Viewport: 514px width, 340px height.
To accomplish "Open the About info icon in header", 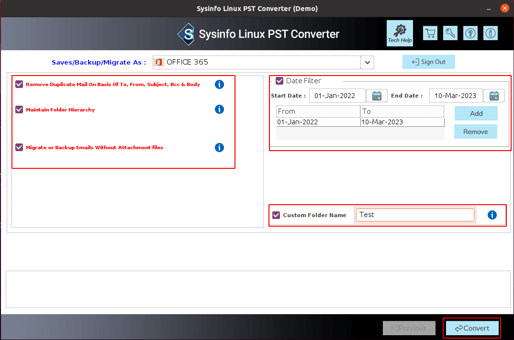I will 491,33.
